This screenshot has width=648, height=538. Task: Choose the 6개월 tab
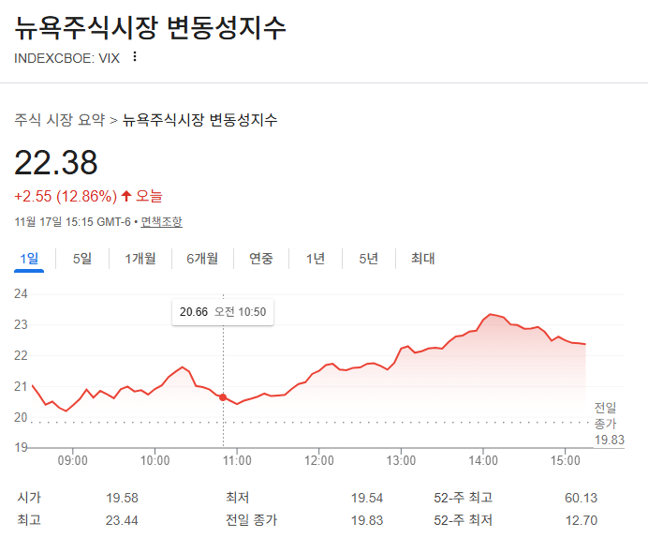201,259
